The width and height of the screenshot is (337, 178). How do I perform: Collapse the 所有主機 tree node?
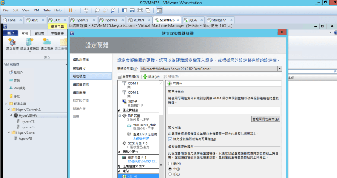[5, 104]
